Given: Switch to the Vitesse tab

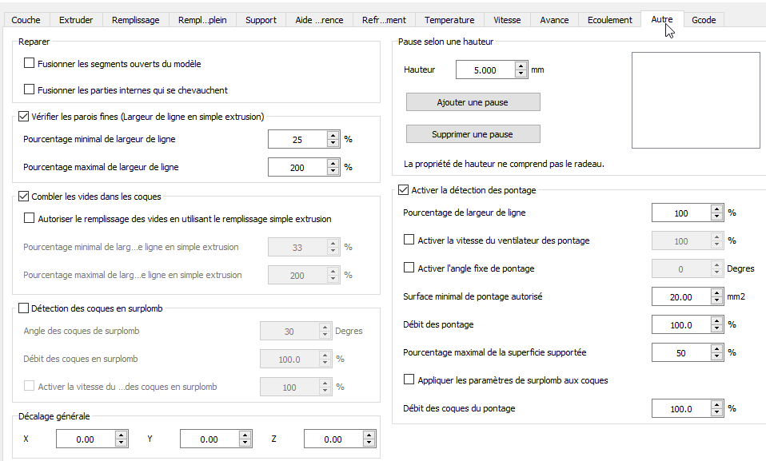Looking at the screenshot, I should (x=507, y=20).
